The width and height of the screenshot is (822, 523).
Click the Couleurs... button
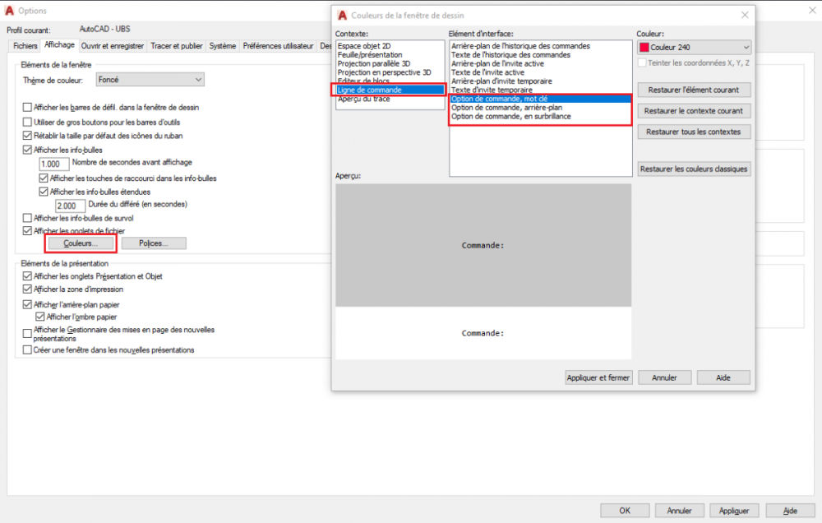[x=81, y=243]
